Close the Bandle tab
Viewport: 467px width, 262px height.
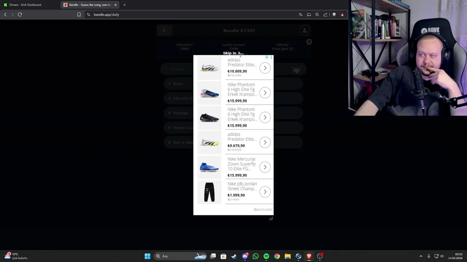point(115,5)
